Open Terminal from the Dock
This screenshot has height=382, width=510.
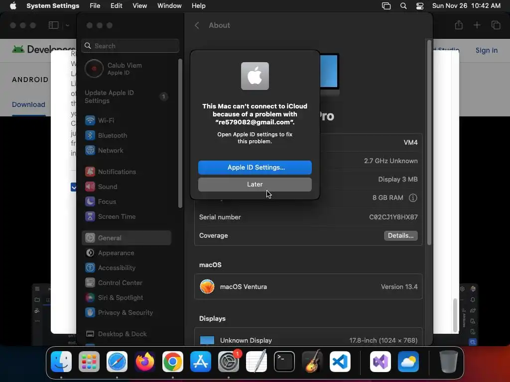point(284,362)
